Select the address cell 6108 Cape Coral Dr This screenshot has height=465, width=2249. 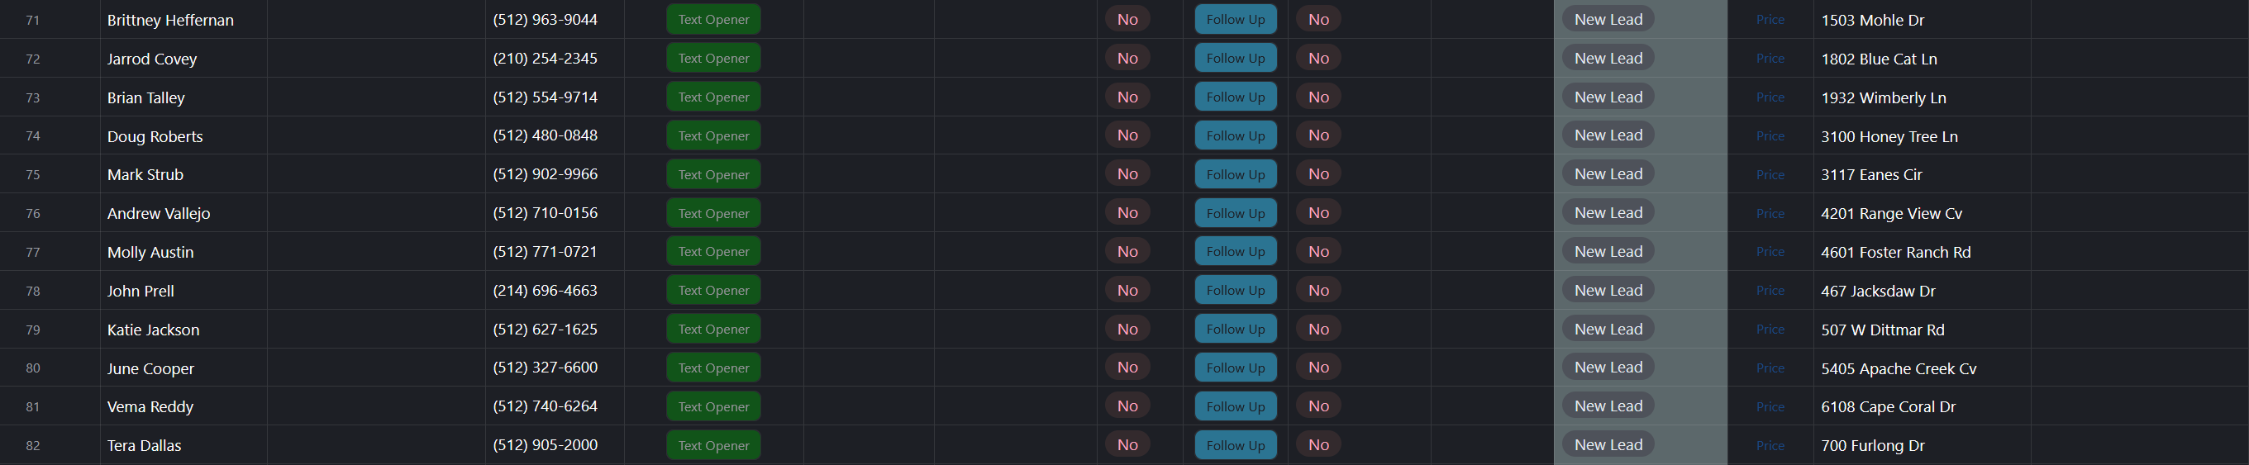1888,406
